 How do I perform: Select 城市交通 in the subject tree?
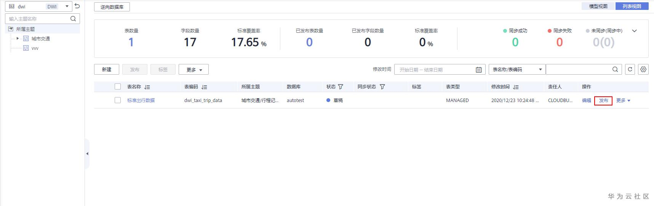pyautogui.click(x=41, y=38)
